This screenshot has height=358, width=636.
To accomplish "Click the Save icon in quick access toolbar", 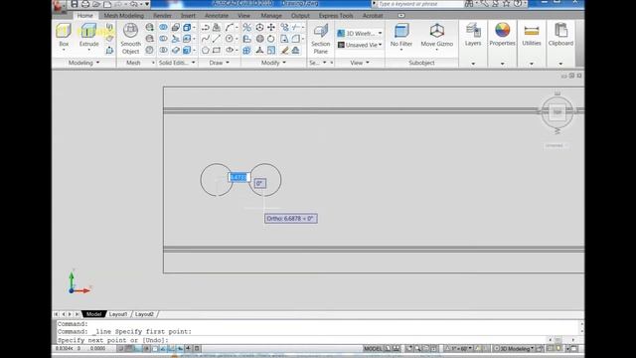I will [x=74, y=4].
